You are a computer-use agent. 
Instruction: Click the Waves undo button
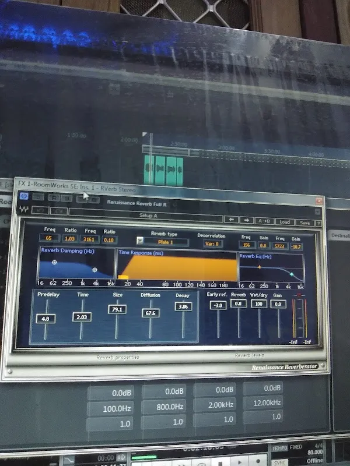[x=40, y=210]
